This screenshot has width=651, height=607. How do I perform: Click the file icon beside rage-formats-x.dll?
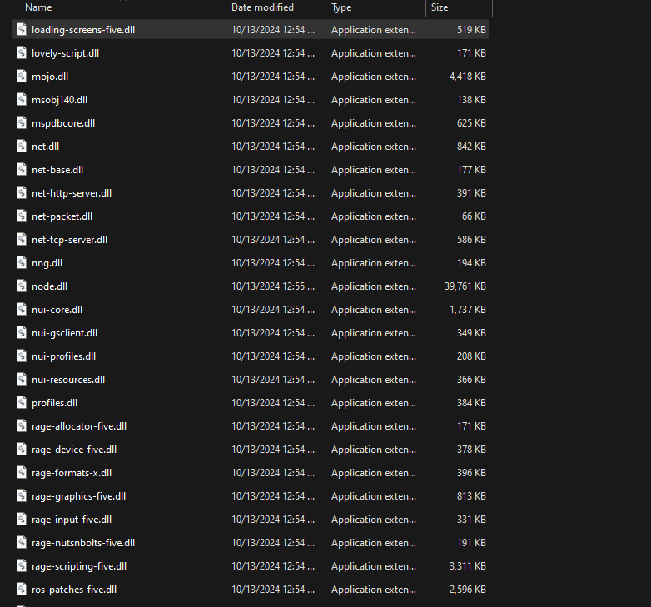[x=22, y=472]
